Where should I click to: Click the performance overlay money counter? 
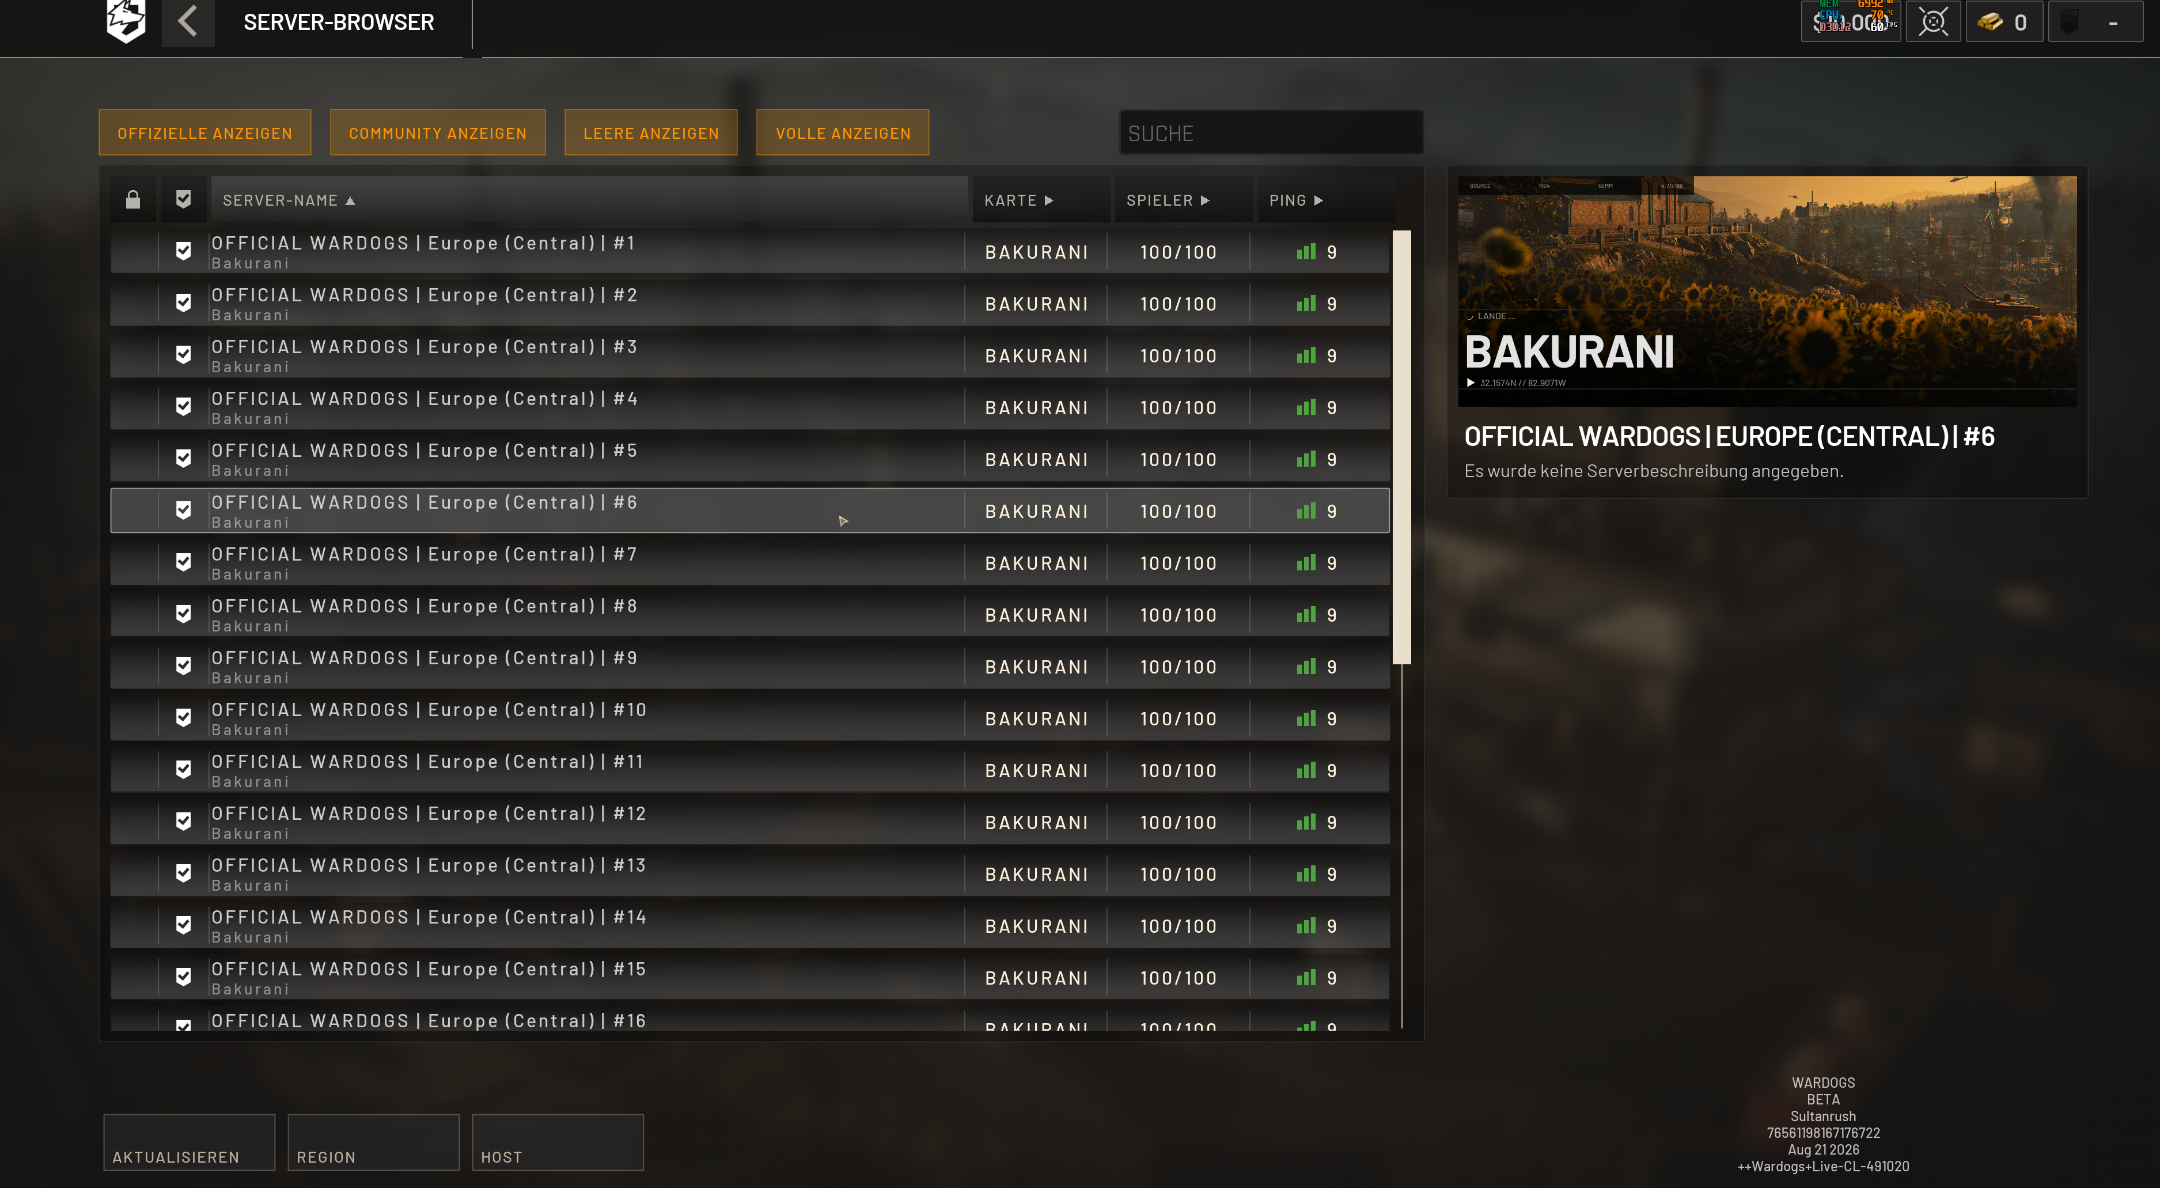coord(1851,22)
